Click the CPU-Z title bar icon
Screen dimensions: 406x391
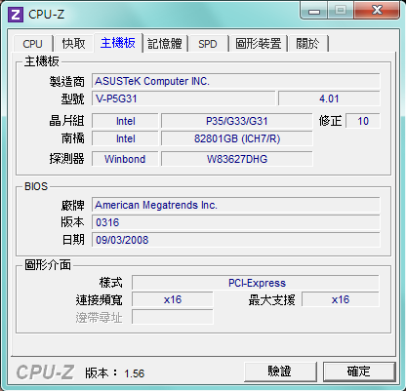(x=16, y=15)
